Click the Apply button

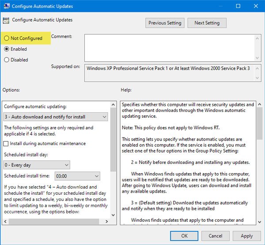246,236
